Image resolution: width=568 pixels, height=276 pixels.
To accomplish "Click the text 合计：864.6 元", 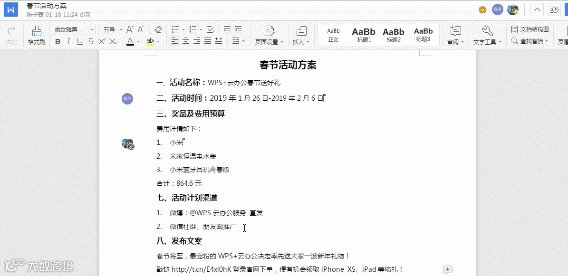I will 179,184.
